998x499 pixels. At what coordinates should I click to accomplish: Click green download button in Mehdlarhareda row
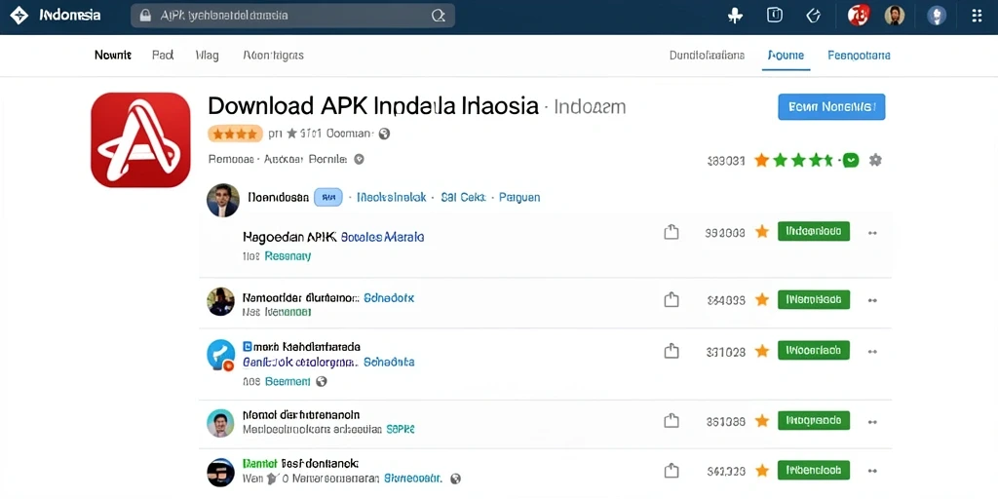(814, 350)
